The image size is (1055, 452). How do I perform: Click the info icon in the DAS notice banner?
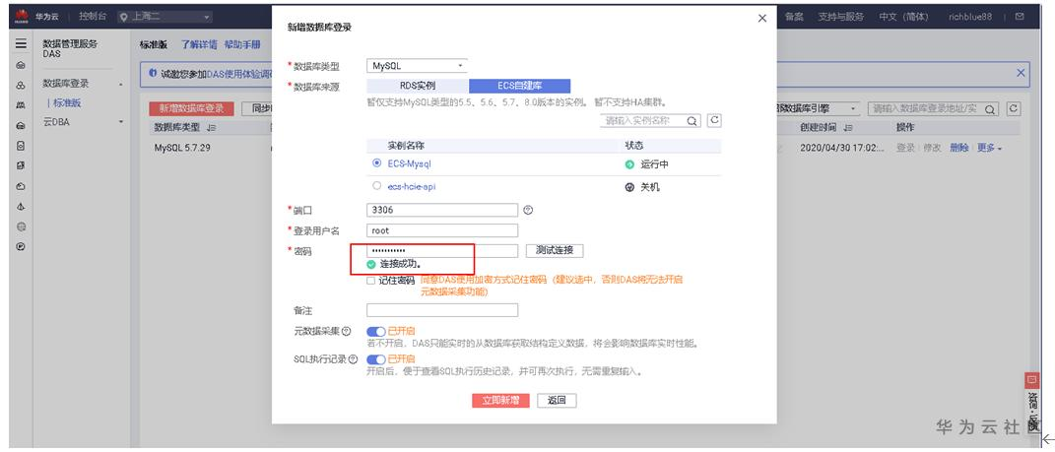[153, 73]
